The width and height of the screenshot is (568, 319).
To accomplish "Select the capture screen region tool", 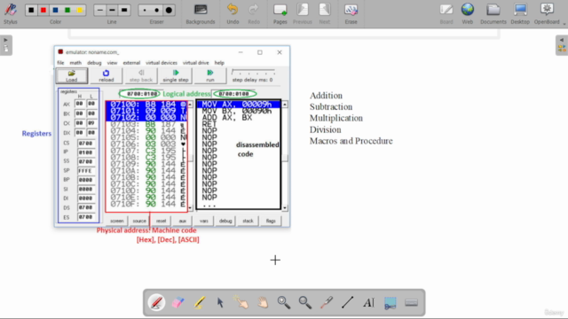I will click(390, 303).
